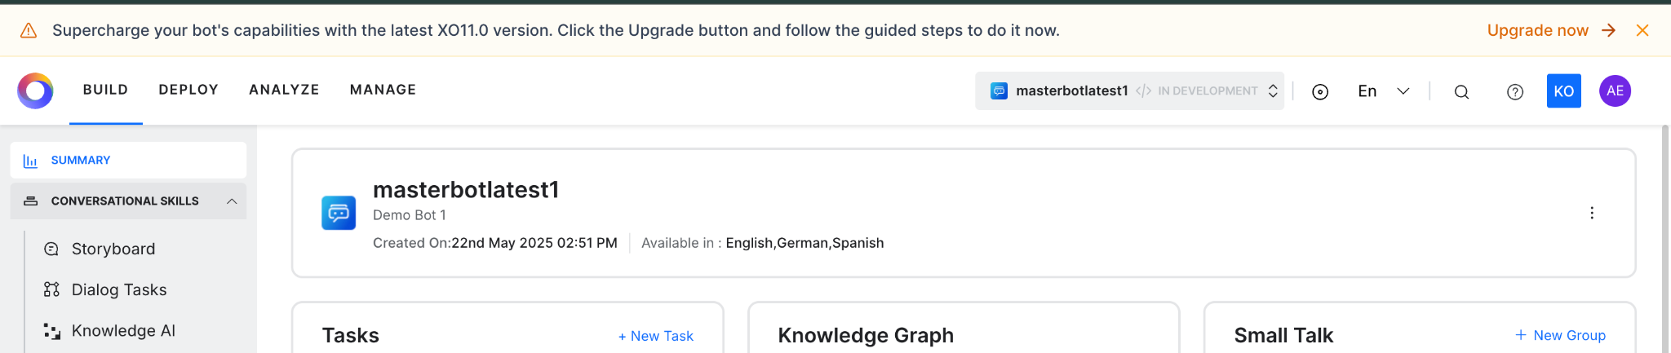
Task: Open Storyboard in the sidebar
Action: click(x=113, y=249)
